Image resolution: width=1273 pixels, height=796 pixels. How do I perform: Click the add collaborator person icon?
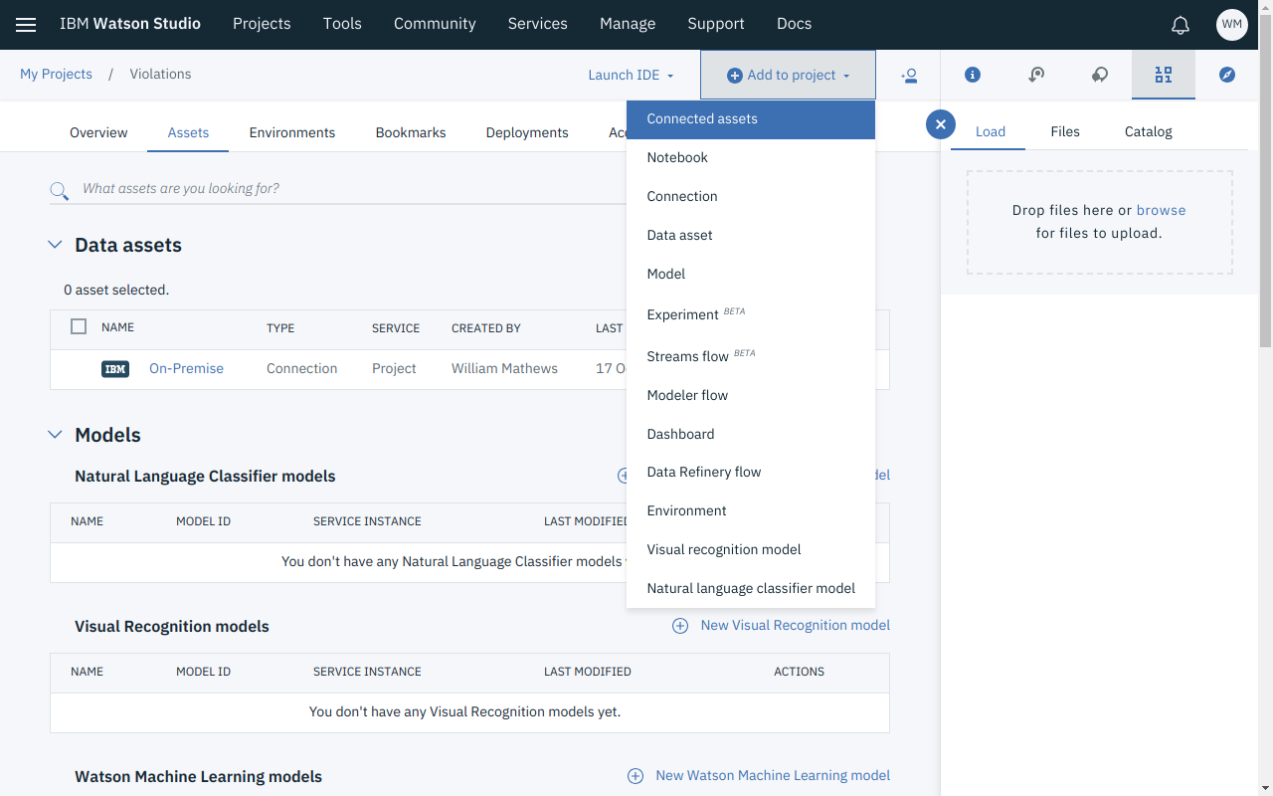click(x=909, y=76)
